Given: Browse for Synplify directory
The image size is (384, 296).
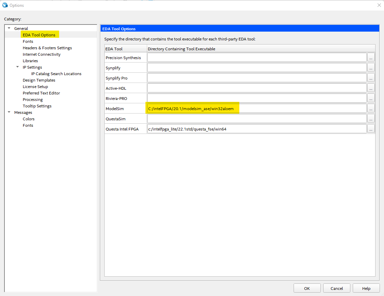Looking at the screenshot, I should point(371,68).
